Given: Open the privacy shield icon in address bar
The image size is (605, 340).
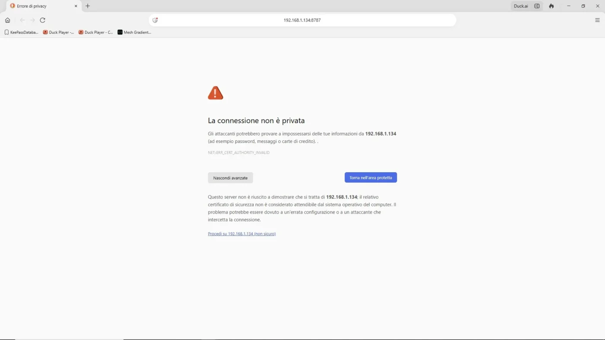Looking at the screenshot, I should [155, 20].
